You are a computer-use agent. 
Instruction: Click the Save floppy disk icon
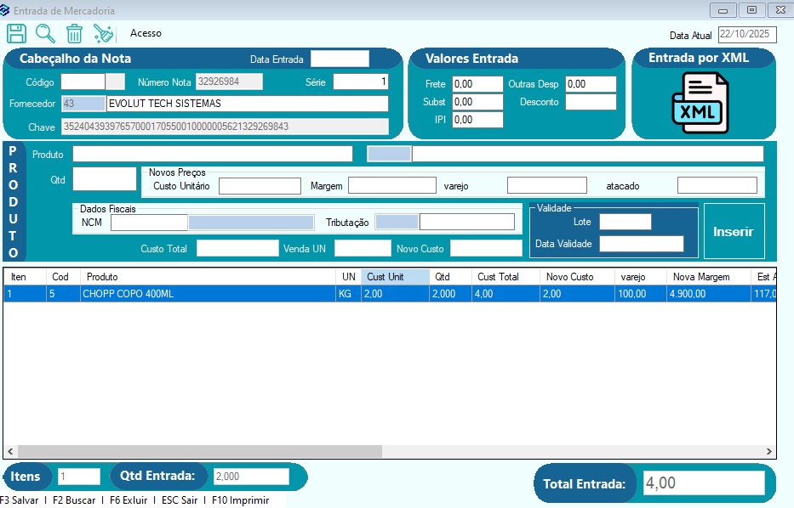click(x=16, y=33)
